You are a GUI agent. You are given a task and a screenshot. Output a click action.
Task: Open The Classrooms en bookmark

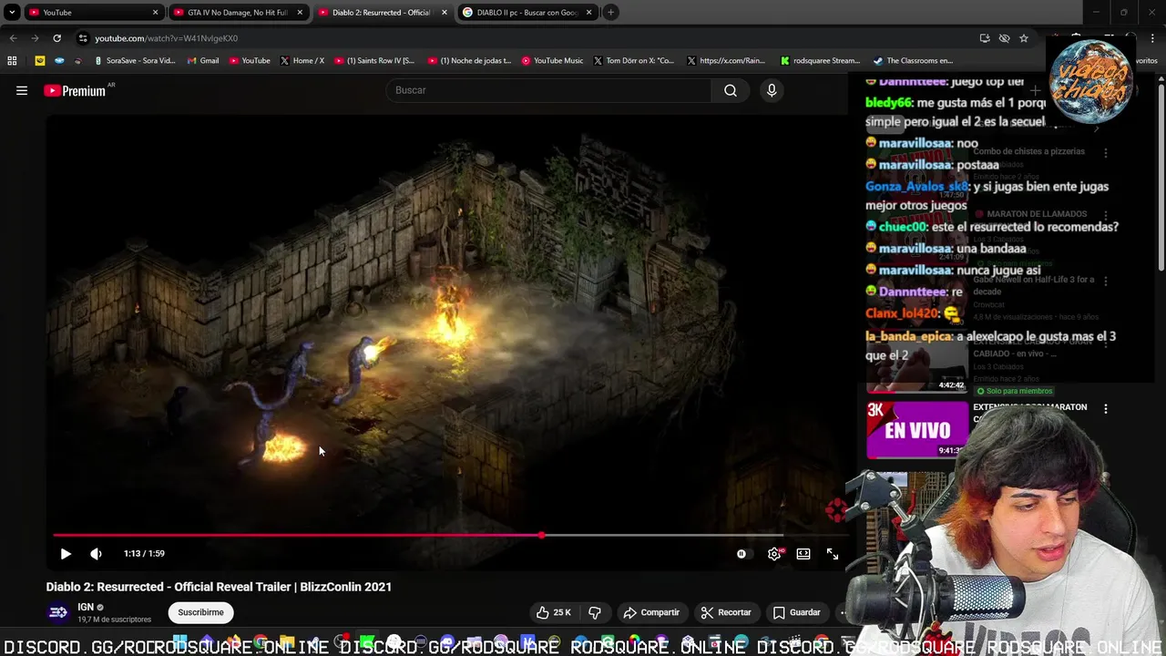pyautogui.click(x=913, y=61)
